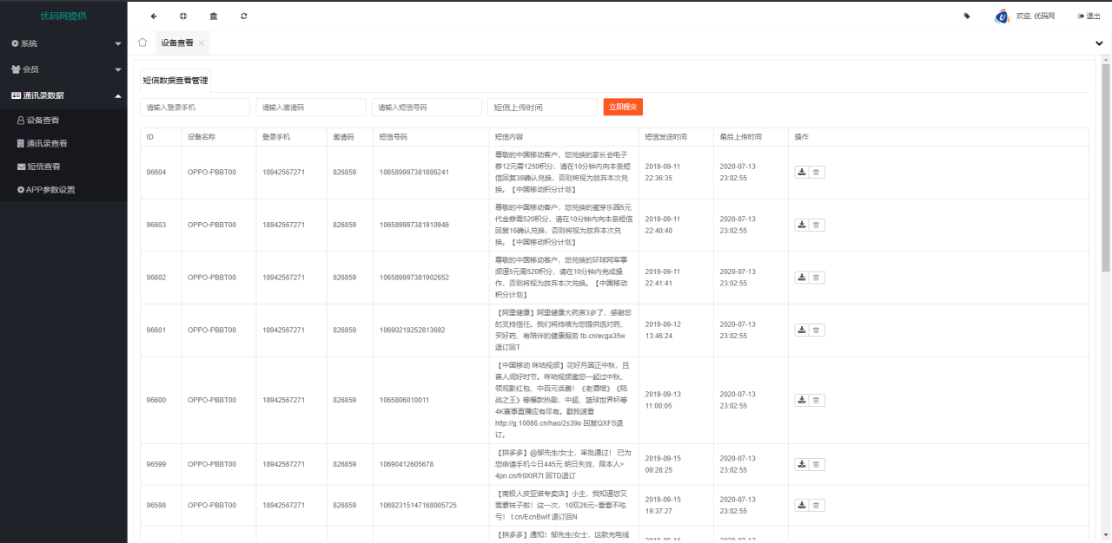Click the trash delete icon for record 96603
Viewport: 1112px width, 543px height.
click(817, 225)
